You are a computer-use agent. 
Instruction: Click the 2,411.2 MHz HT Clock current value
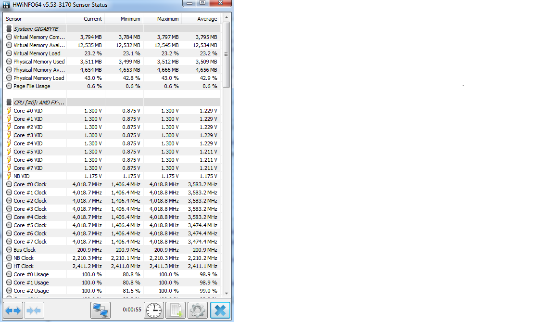[87, 266]
